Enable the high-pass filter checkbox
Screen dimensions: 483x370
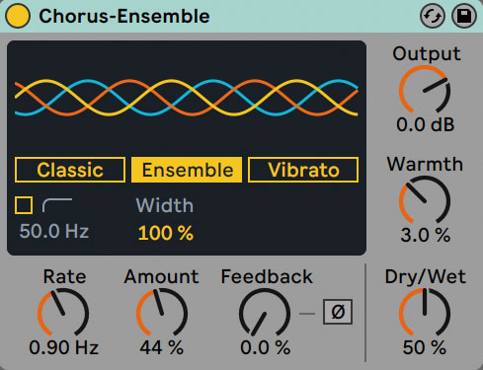coord(24,205)
